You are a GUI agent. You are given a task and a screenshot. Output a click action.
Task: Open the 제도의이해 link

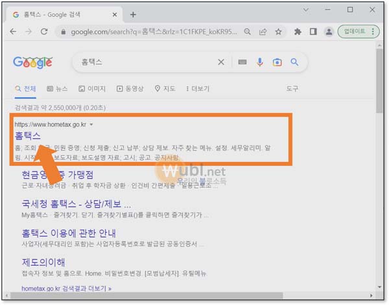pos(43,262)
